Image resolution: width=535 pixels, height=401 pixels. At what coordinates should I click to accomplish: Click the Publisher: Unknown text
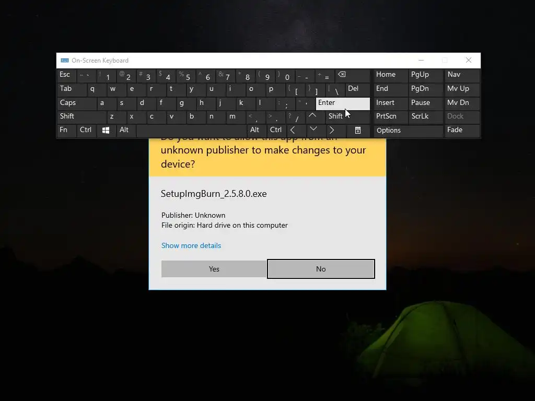[x=193, y=215]
